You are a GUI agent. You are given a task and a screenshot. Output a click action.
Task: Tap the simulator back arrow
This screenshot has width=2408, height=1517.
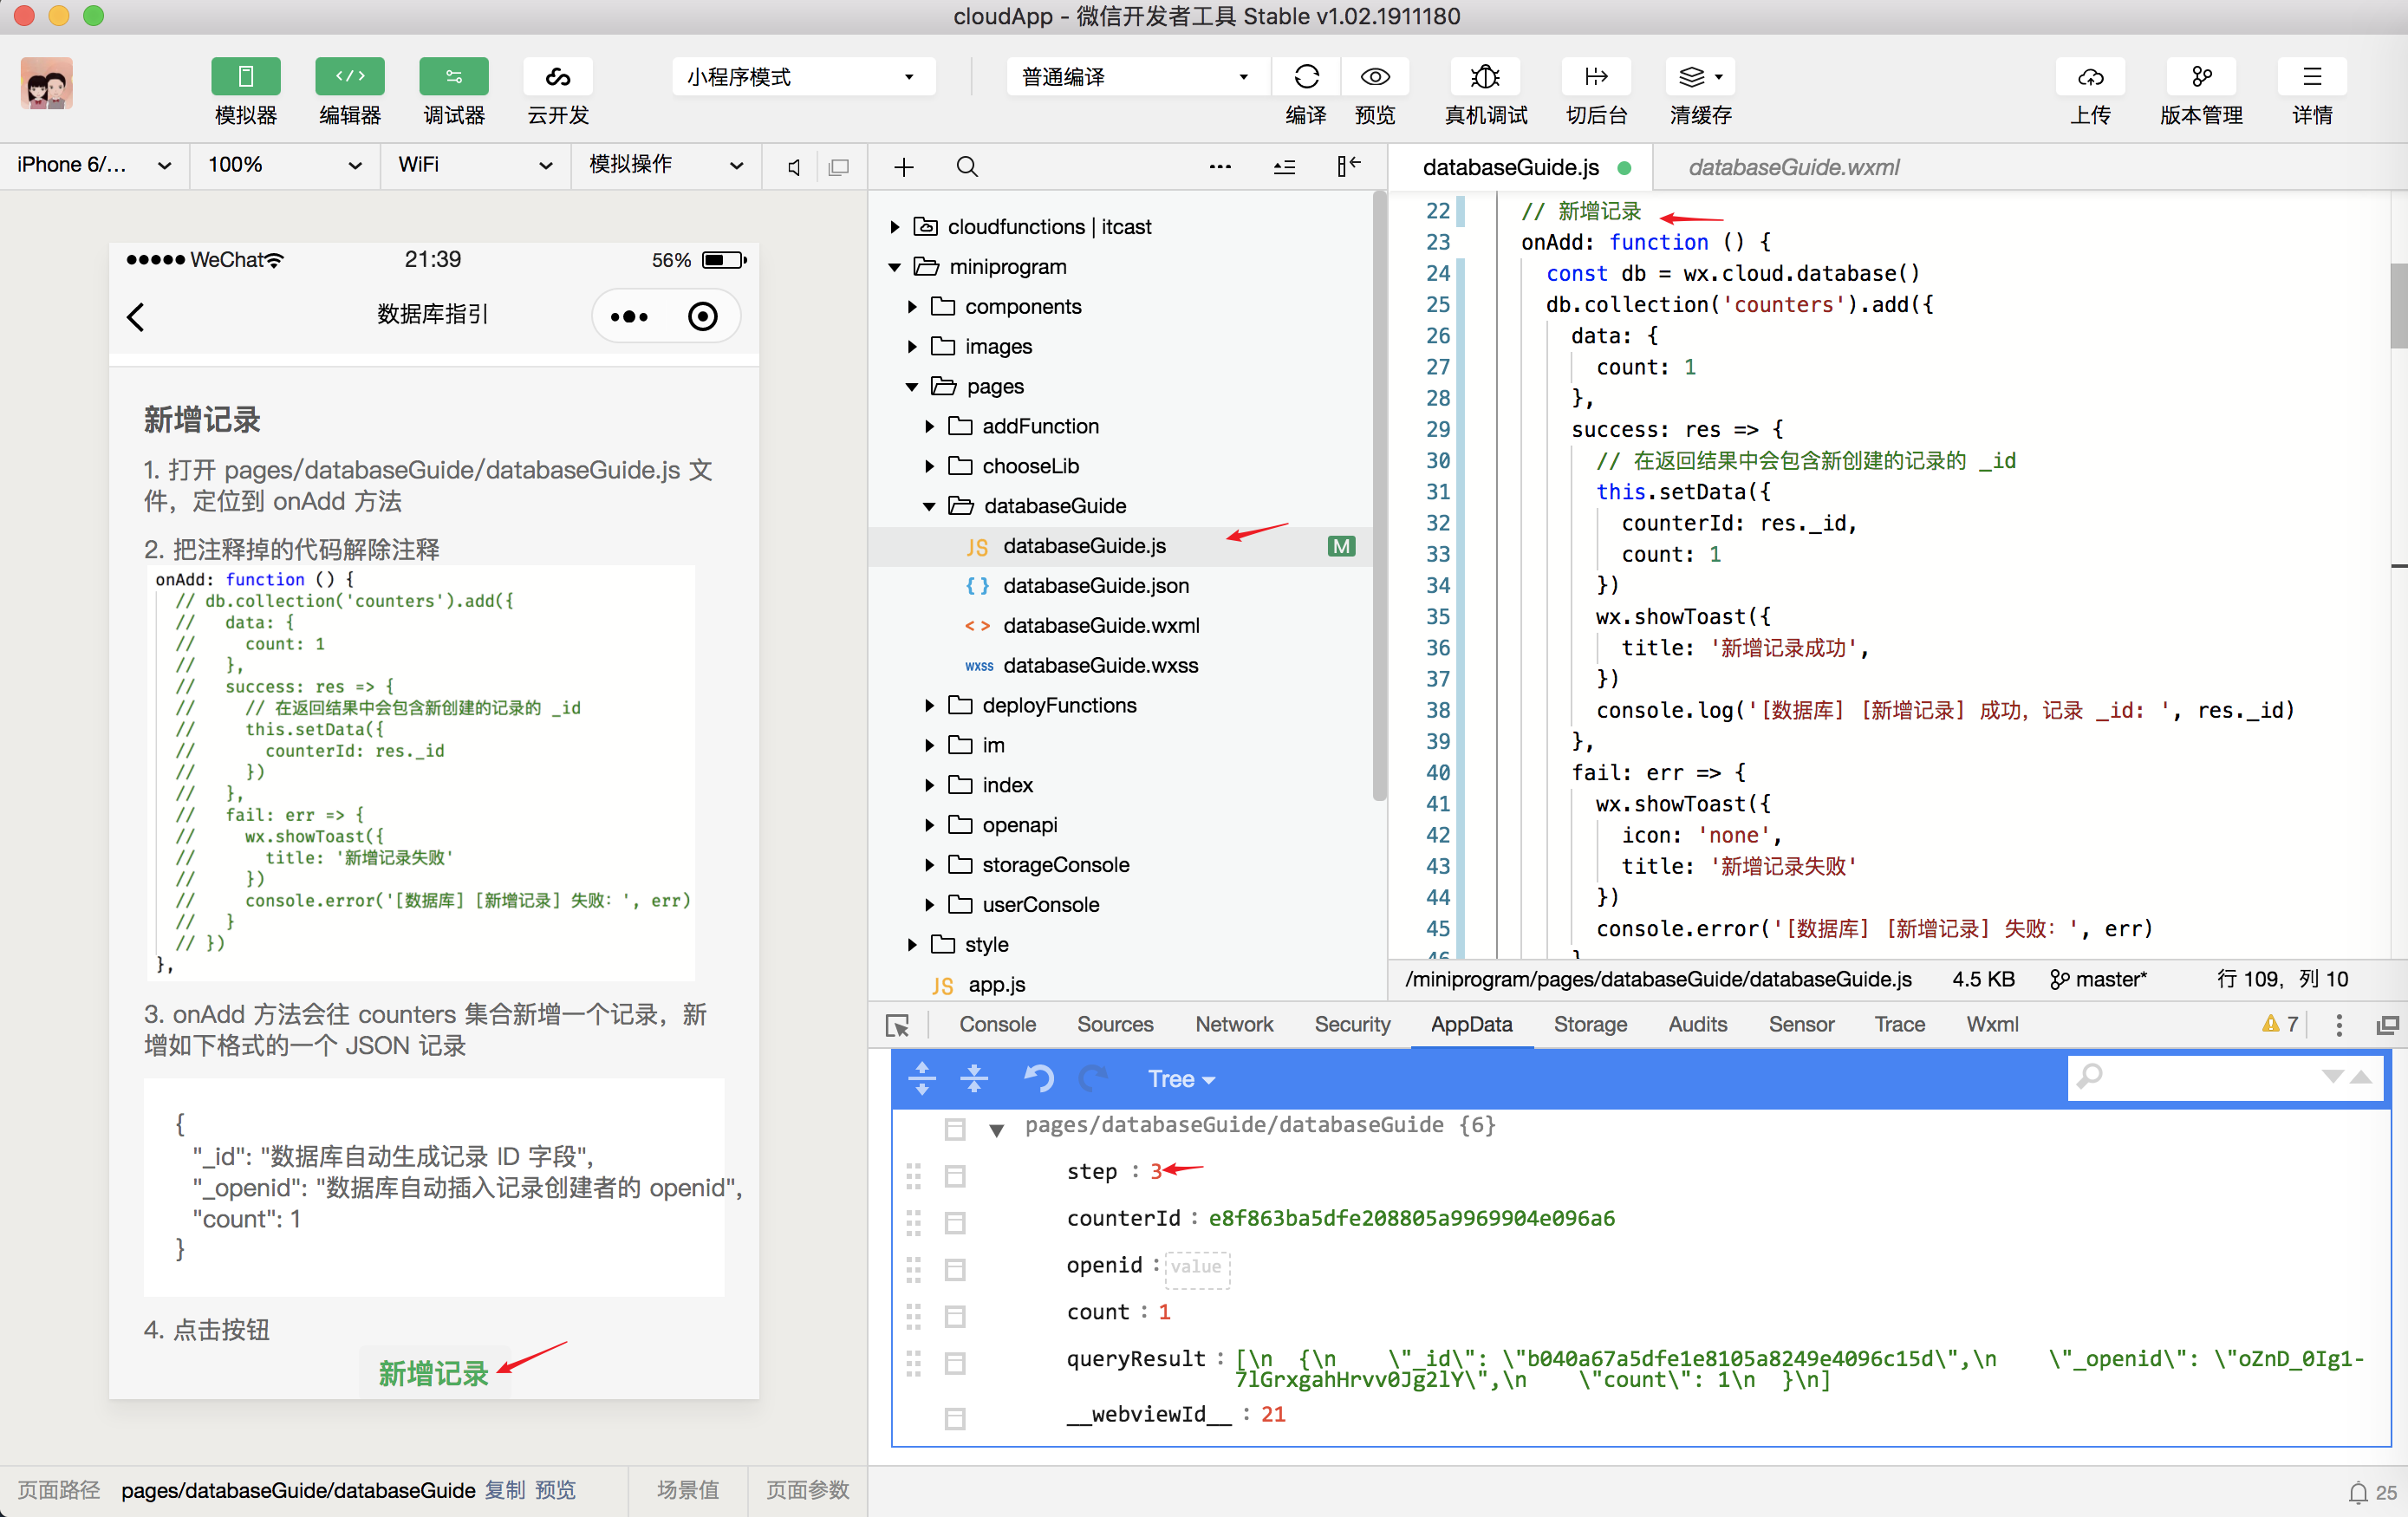[137, 317]
